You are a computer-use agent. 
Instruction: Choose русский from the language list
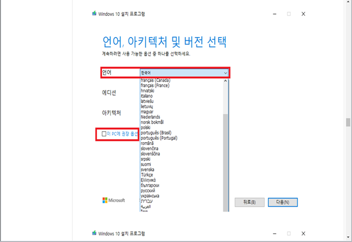[148, 191]
